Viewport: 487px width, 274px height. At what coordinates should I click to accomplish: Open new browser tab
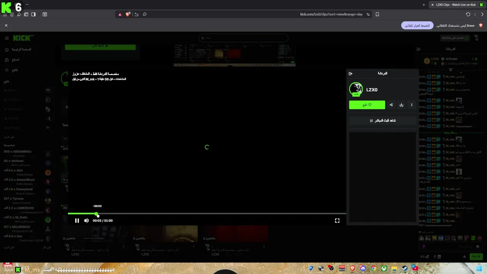pyautogui.click(x=423, y=5)
